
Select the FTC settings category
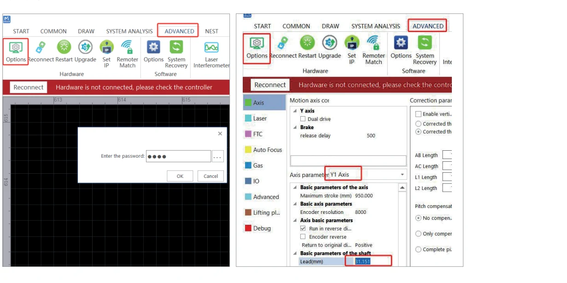(x=264, y=134)
